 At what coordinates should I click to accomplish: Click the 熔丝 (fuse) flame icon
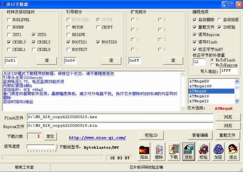tap(144, 151)
